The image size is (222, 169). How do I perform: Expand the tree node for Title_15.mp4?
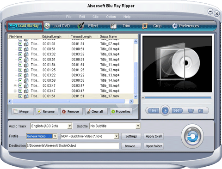coord(15,85)
